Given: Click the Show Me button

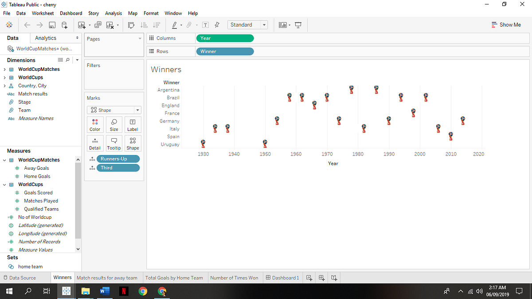Looking at the screenshot, I should point(506,25).
